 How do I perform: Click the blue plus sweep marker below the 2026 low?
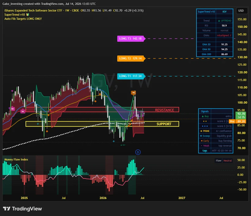coord(114,141)
